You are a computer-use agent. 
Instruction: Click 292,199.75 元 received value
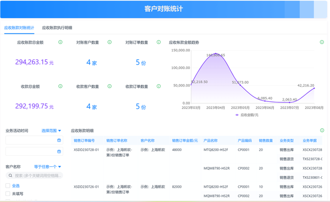34,106
